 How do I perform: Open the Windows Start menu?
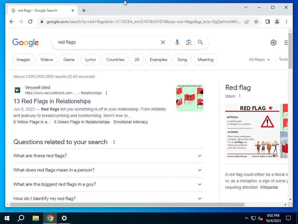coord(7,218)
